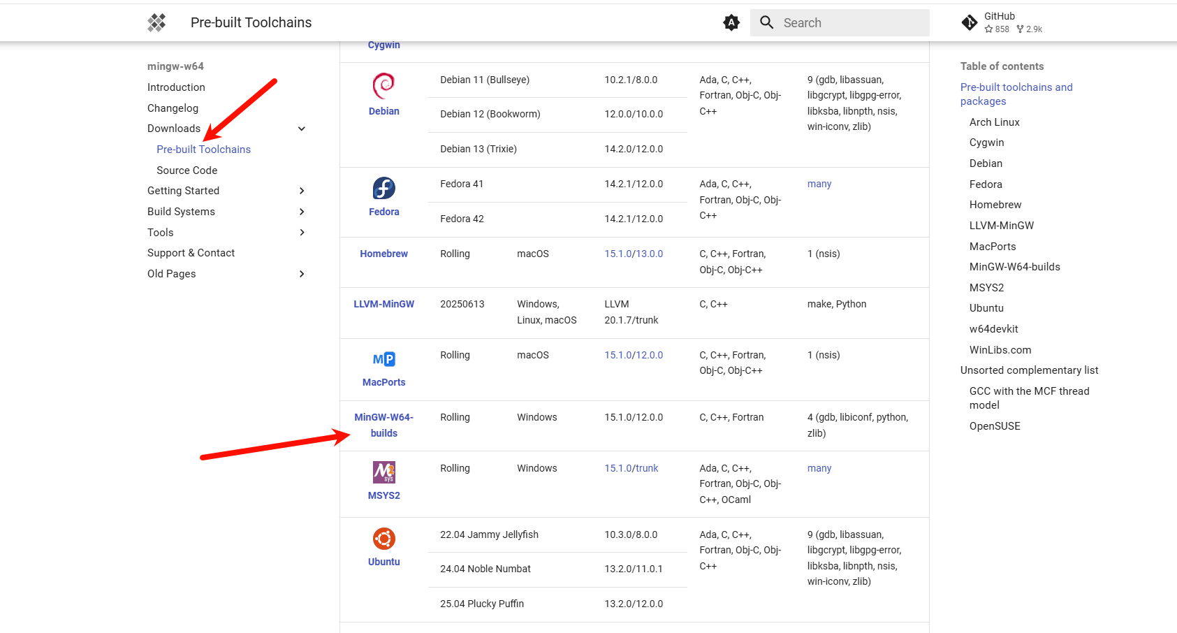Click the Fedora logo icon
The height and width of the screenshot is (633, 1177).
(x=384, y=188)
